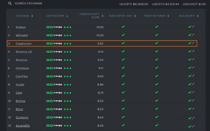Click the Exchange column header
The height and width of the screenshot is (131, 210).
point(22,16)
